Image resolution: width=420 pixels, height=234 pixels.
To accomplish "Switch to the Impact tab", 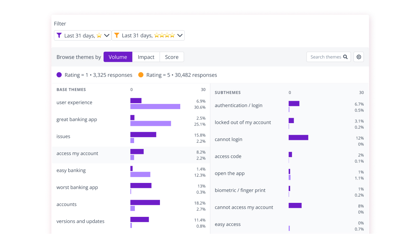I will (x=146, y=57).
